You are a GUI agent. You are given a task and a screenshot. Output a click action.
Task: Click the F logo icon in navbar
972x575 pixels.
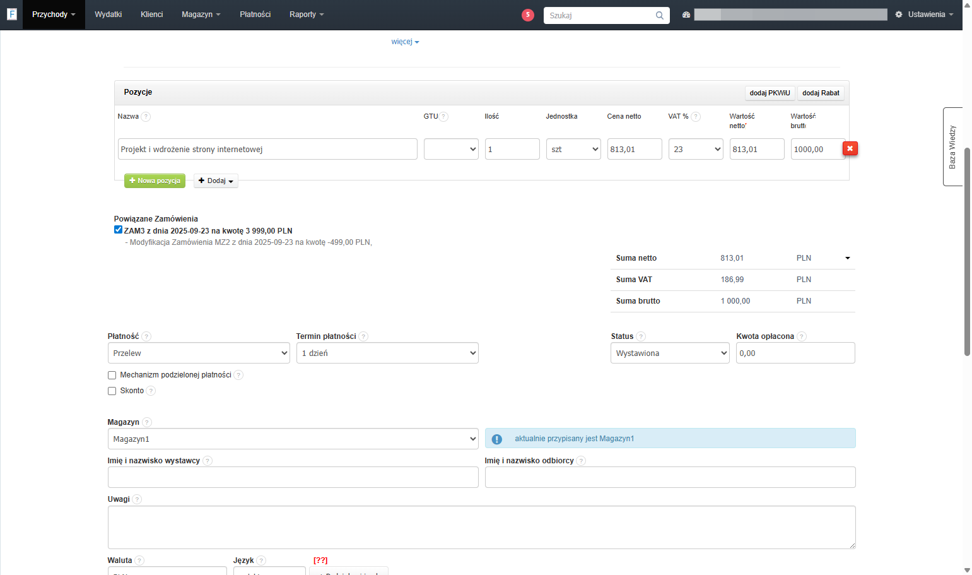tap(11, 14)
